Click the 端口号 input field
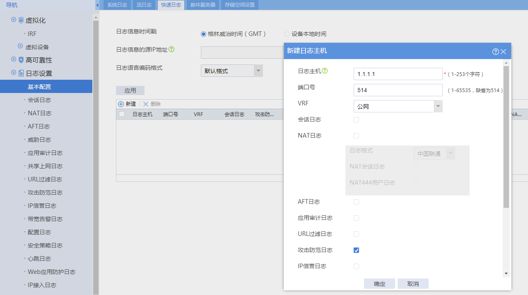The height and width of the screenshot is (295, 528). pyautogui.click(x=398, y=90)
